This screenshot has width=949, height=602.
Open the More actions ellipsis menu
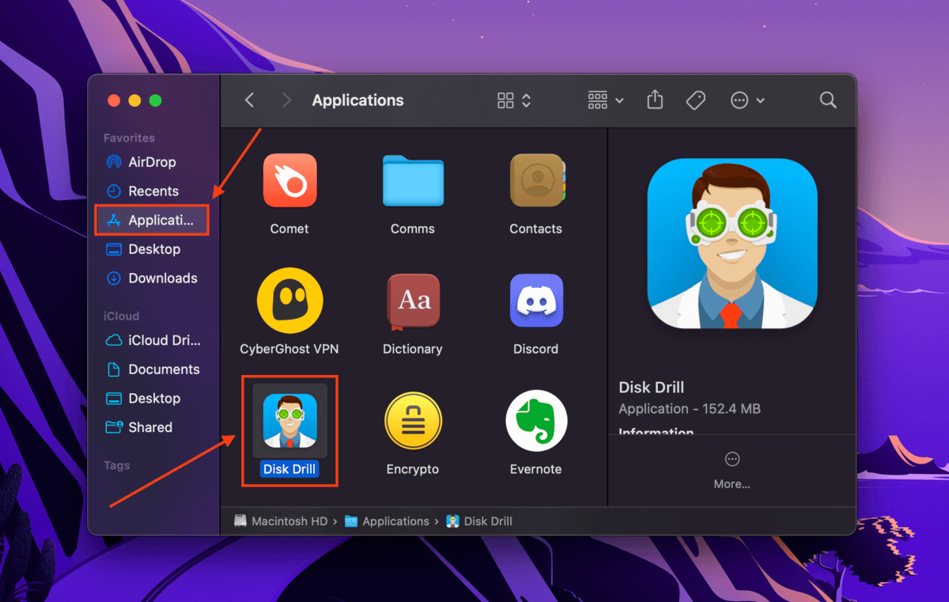tap(747, 100)
